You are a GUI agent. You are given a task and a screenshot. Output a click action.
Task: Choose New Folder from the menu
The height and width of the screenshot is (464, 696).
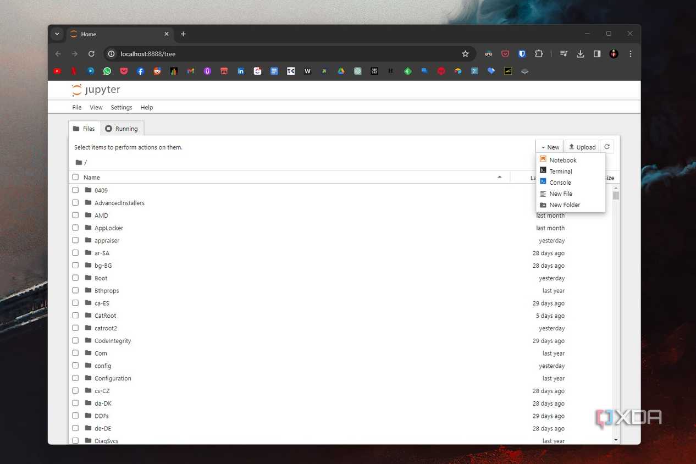tap(570, 205)
